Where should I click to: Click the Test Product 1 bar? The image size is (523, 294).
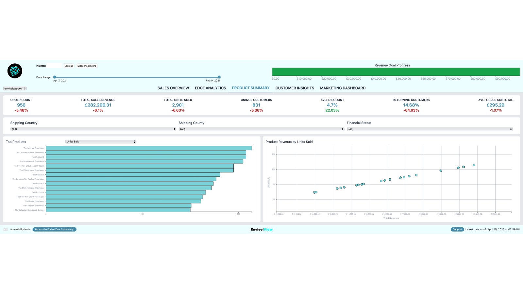[x=133, y=175]
